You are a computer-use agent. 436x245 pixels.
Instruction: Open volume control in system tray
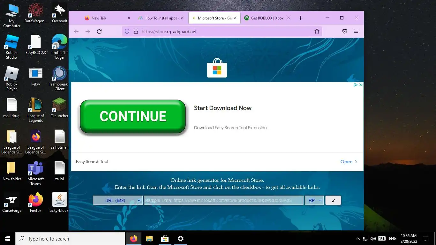click(373, 239)
